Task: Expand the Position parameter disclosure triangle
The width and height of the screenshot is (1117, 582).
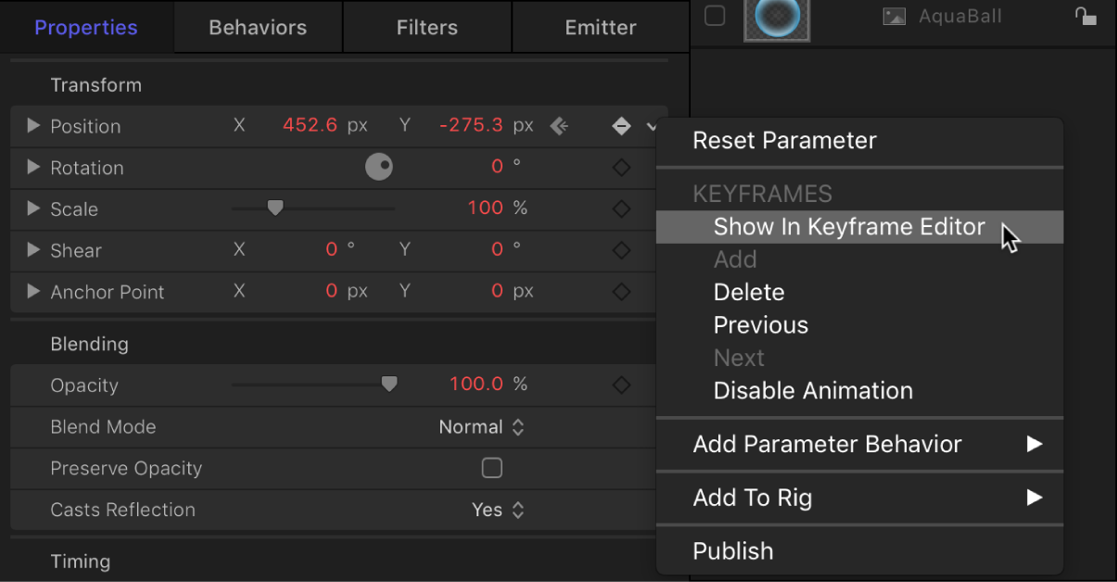Action: 32,126
